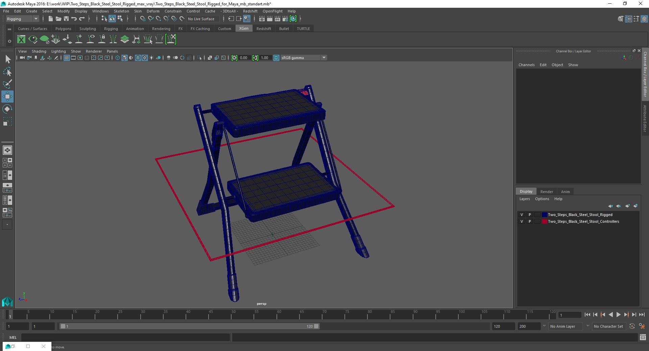Activate the Move tool
649x351 pixels.
[x=7, y=97]
